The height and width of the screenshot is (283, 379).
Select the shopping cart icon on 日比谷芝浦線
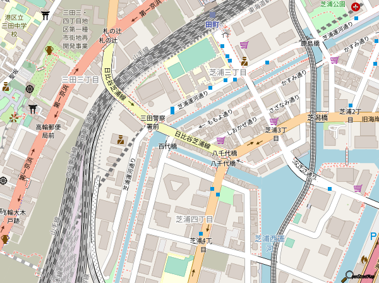(220, 140)
